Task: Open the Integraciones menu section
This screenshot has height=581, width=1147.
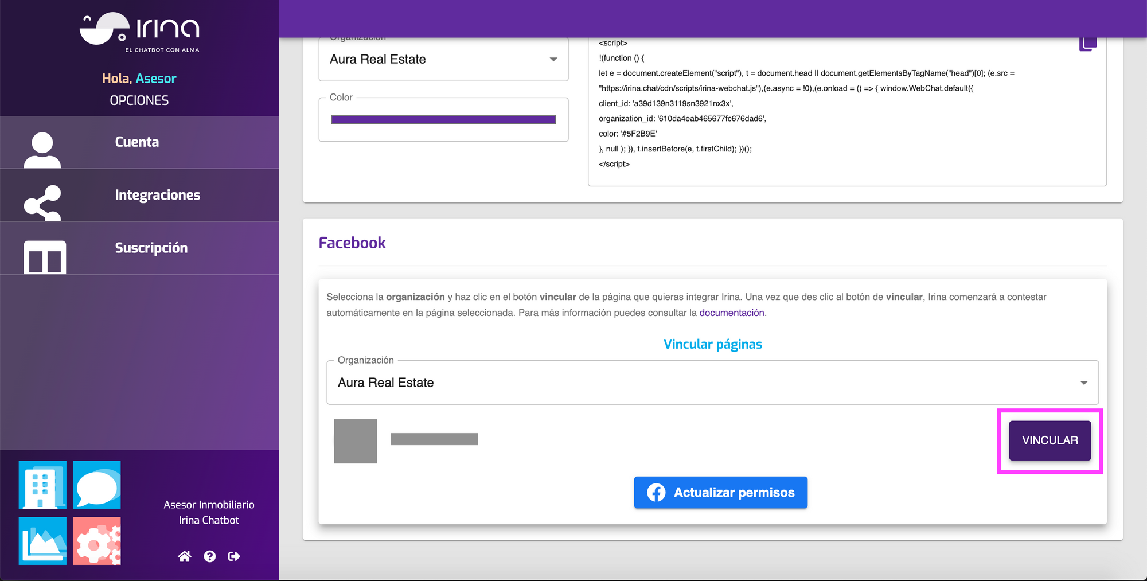Action: pos(139,195)
